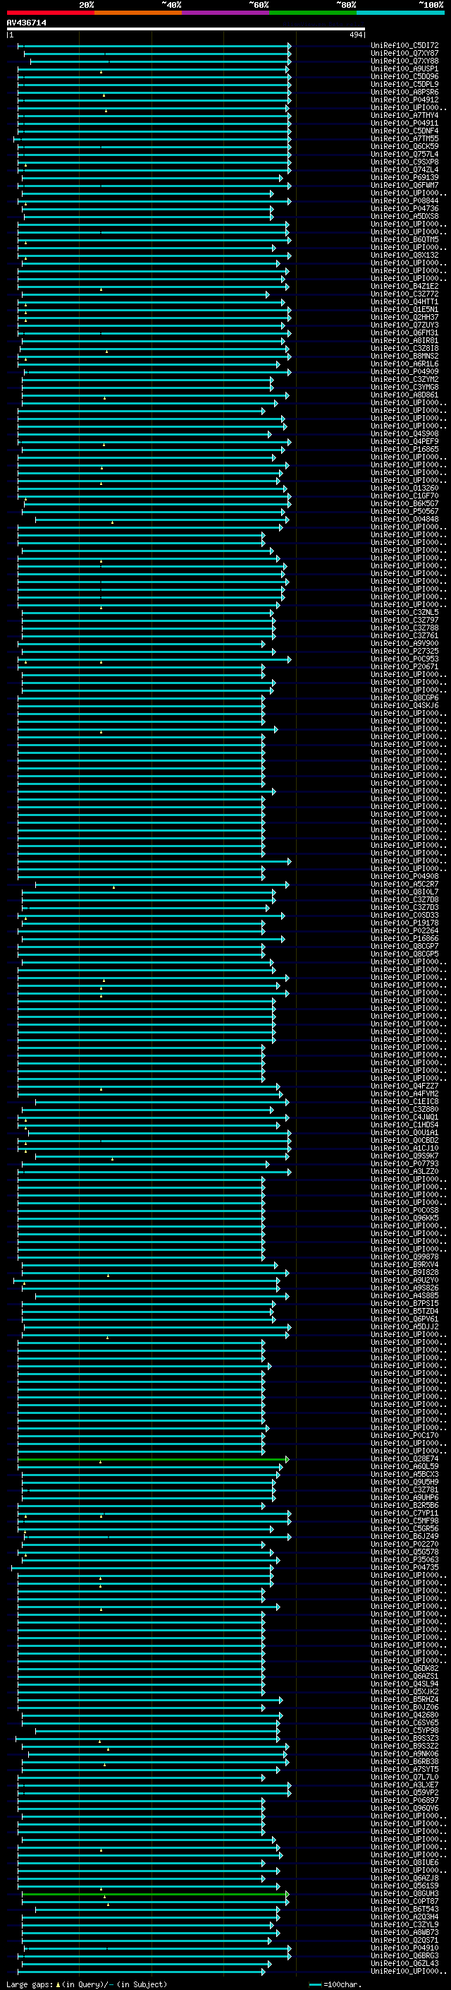451x1990 pixels.
Task: Click the green 60–80% identity legend segment
Action: pos(313,13)
